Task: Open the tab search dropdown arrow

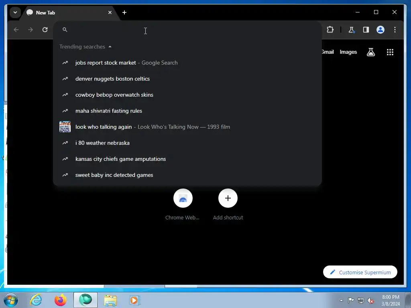Action: (x=15, y=12)
